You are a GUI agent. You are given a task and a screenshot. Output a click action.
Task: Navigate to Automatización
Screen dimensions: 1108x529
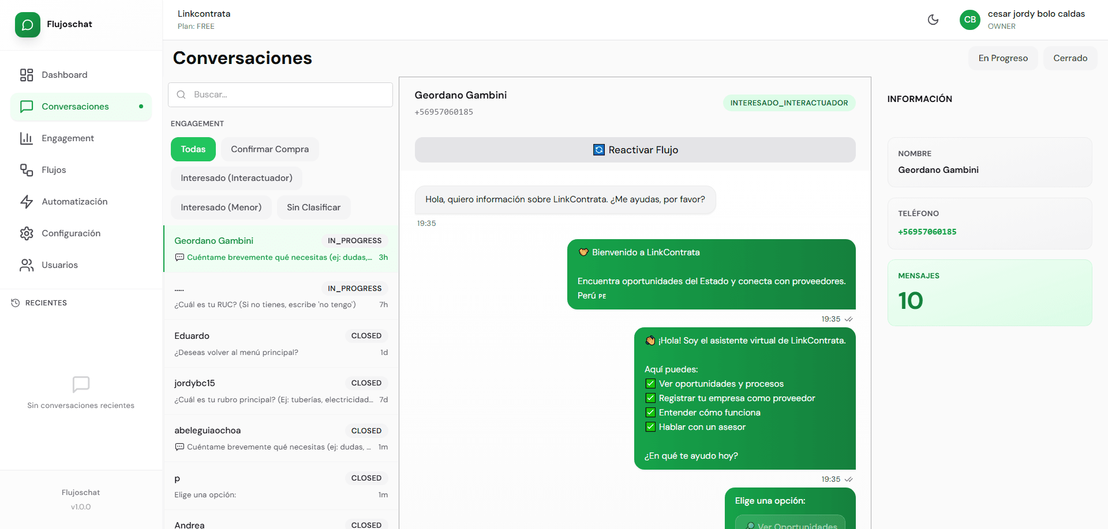pos(81,202)
